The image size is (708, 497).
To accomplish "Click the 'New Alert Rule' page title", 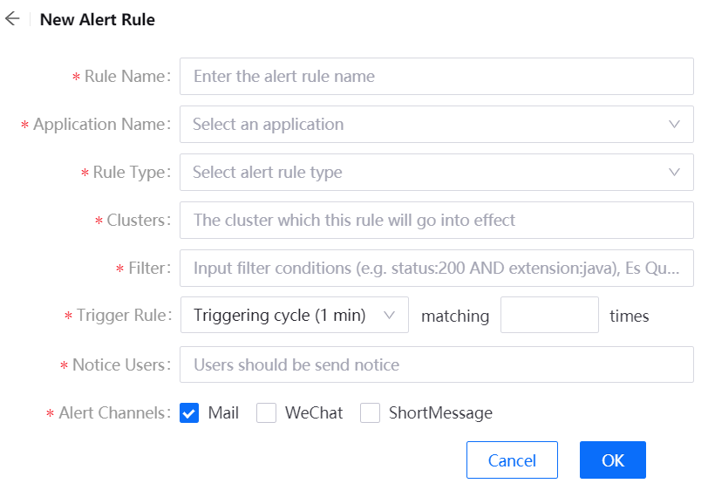I will tap(98, 19).
